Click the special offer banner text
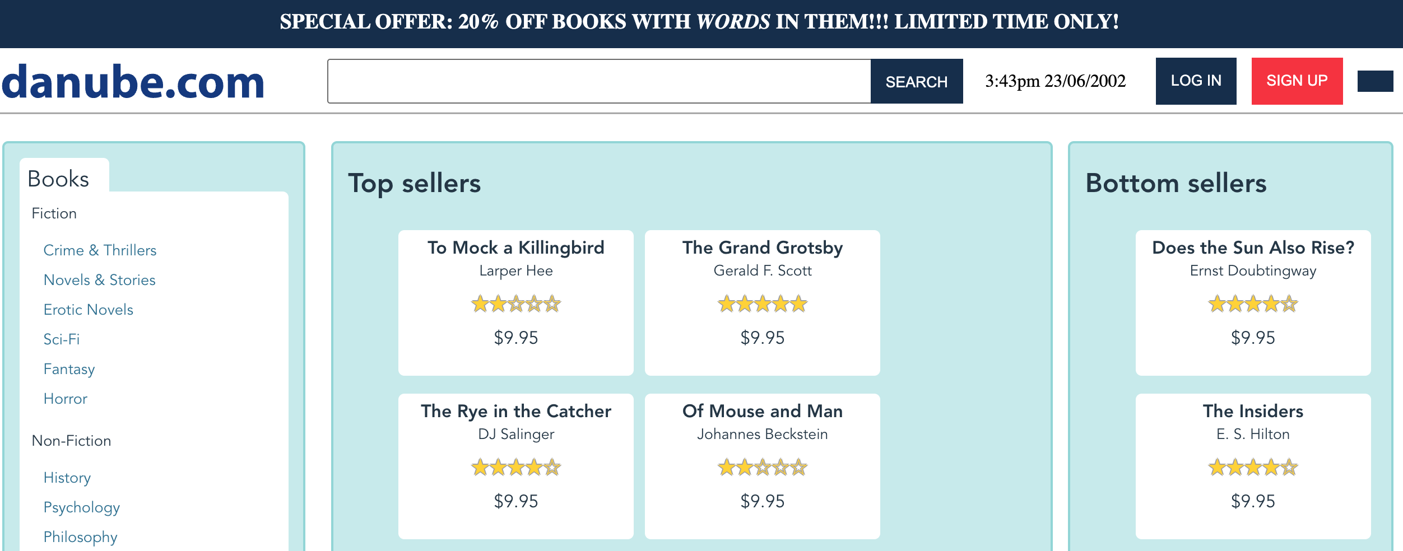The width and height of the screenshot is (1403, 551). tap(699, 22)
